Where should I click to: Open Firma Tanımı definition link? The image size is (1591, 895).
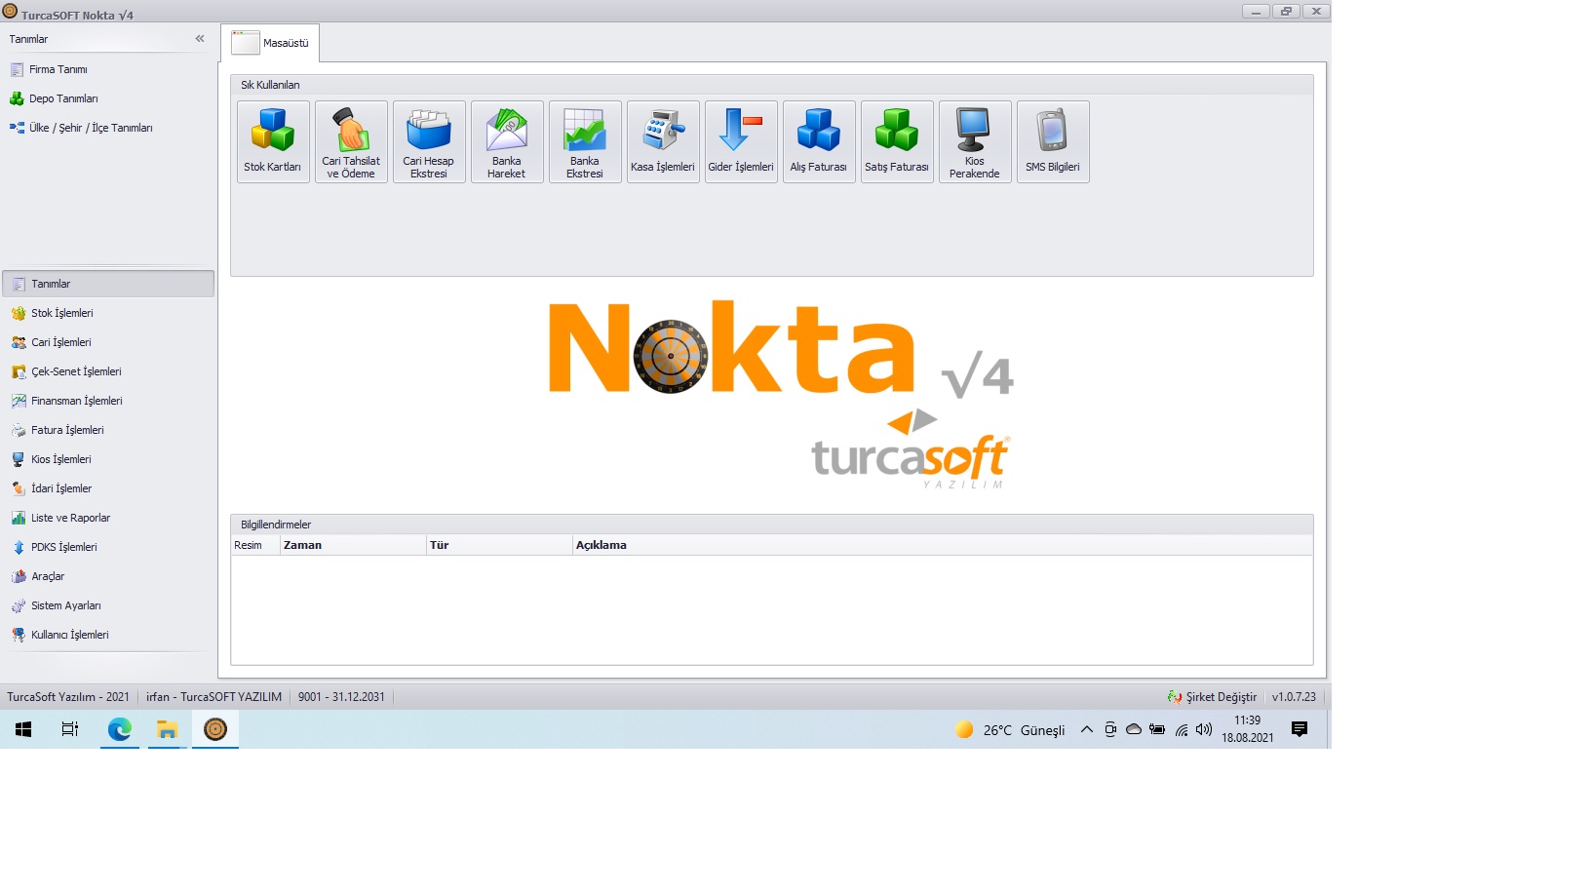pyautogui.click(x=58, y=69)
